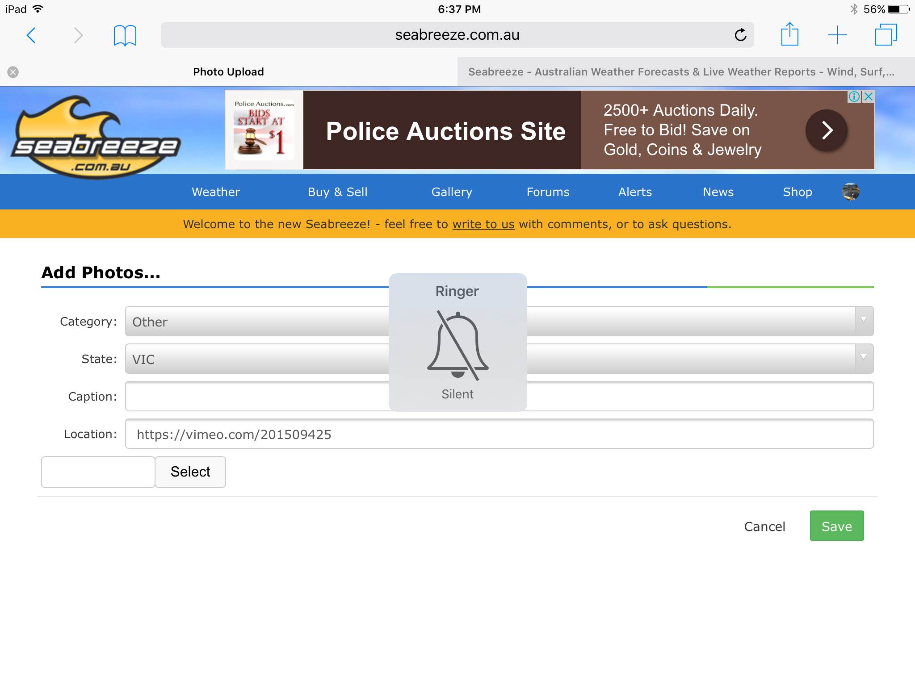Reload the page with refresh icon
915x686 pixels.
(740, 35)
